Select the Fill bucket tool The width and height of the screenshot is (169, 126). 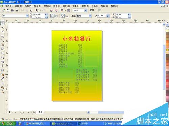coord(3,87)
